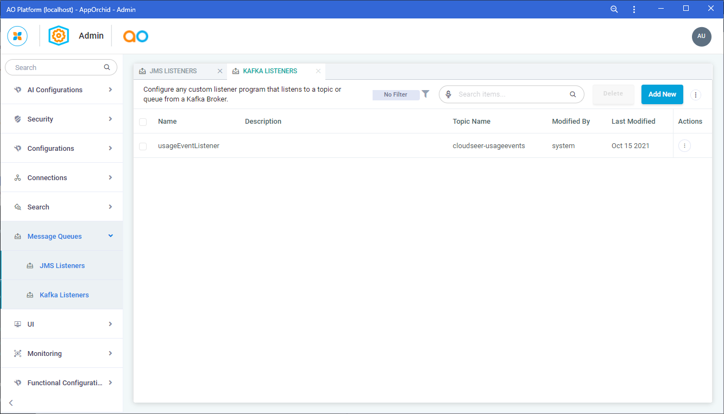Expand the AI Configurations section
The height and width of the screenshot is (414, 724).
pos(61,90)
